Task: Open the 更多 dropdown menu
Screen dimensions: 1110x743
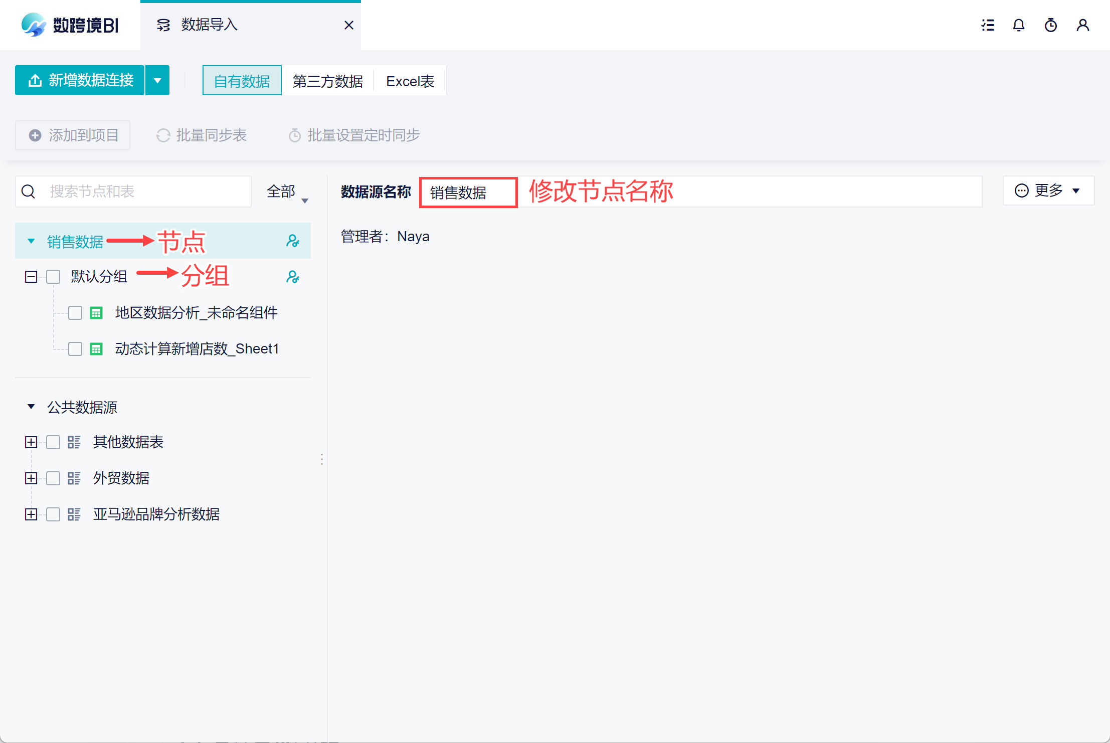Action: (x=1048, y=191)
